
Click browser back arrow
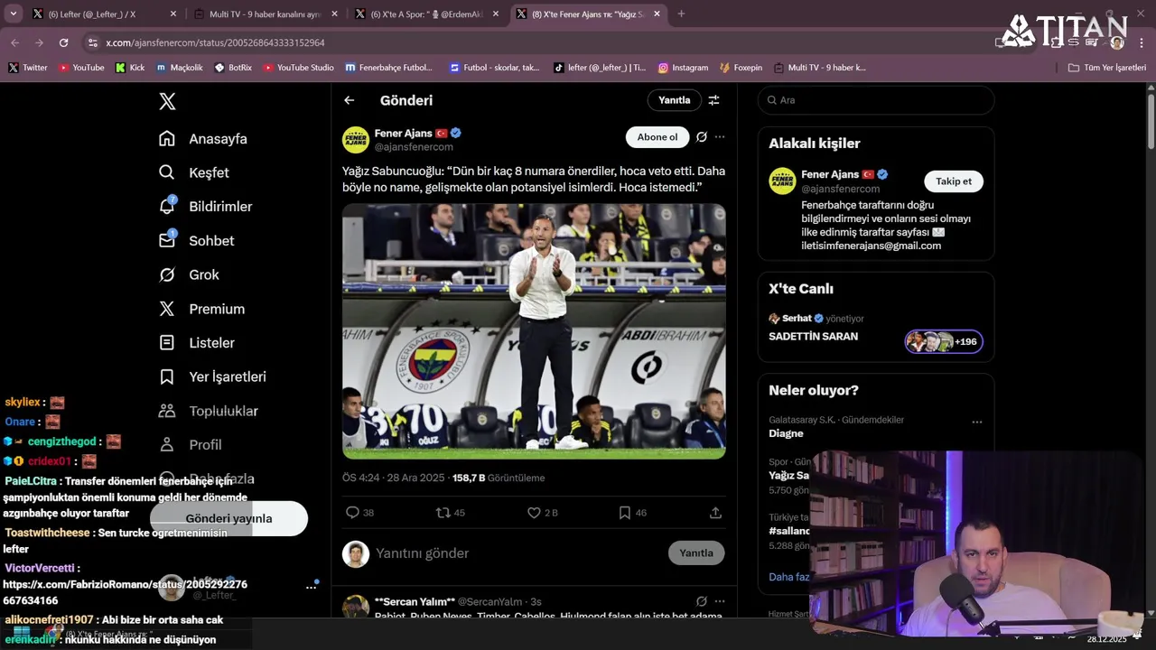(15, 42)
